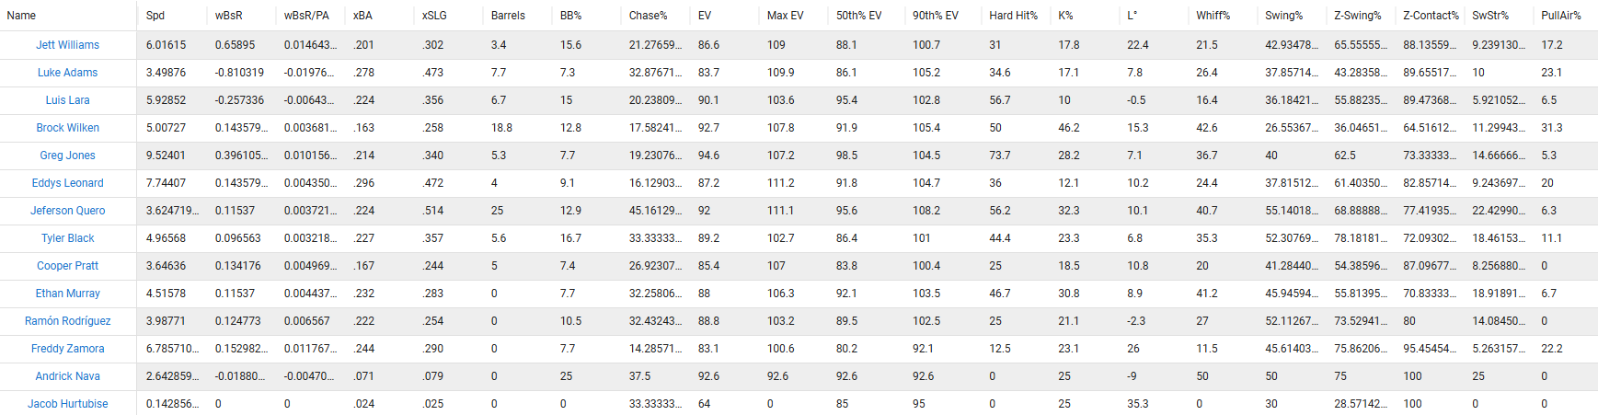Select Greg Jones player link
Viewport: 1598px width, 415px height.
pos(67,156)
